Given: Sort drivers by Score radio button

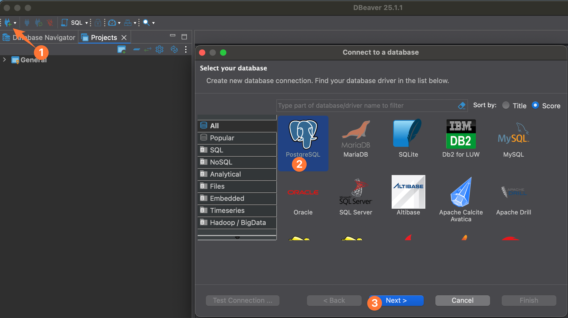Looking at the screenshot, I should click(x=535, y=105).
